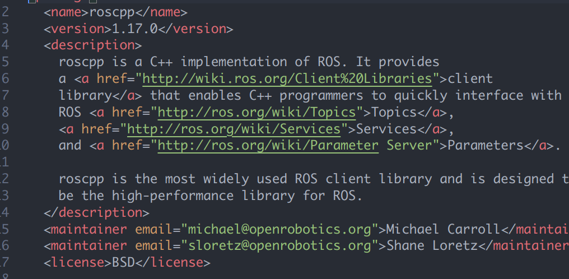Click line number 17 in the gutter

[4, 262]
